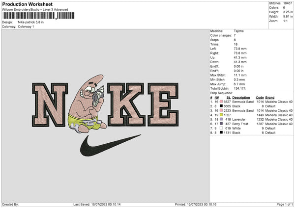Click the 'Last Saved: 16/07/2023 00.10.14' text
This screenshot has height=208, width=295.
click(97, 204)
